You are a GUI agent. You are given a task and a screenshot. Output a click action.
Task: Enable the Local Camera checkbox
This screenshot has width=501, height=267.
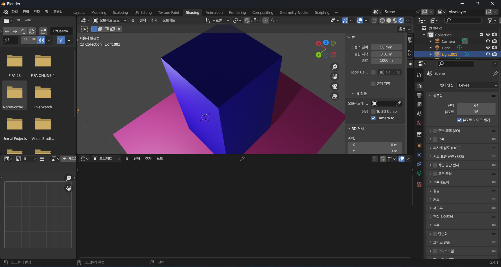click(373, 72)
